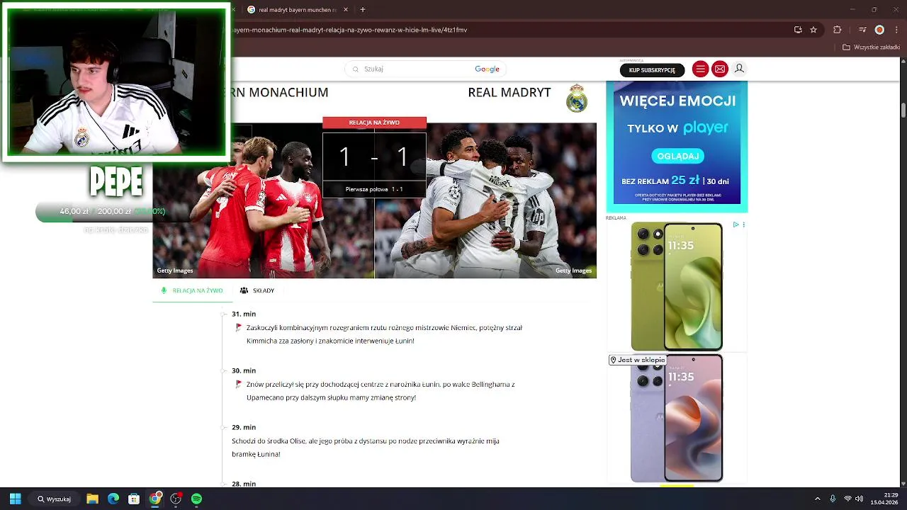This screenshot has width=907, height=510.
Task: Click the REAL MADRYT team name
Action: coord(509,92)
